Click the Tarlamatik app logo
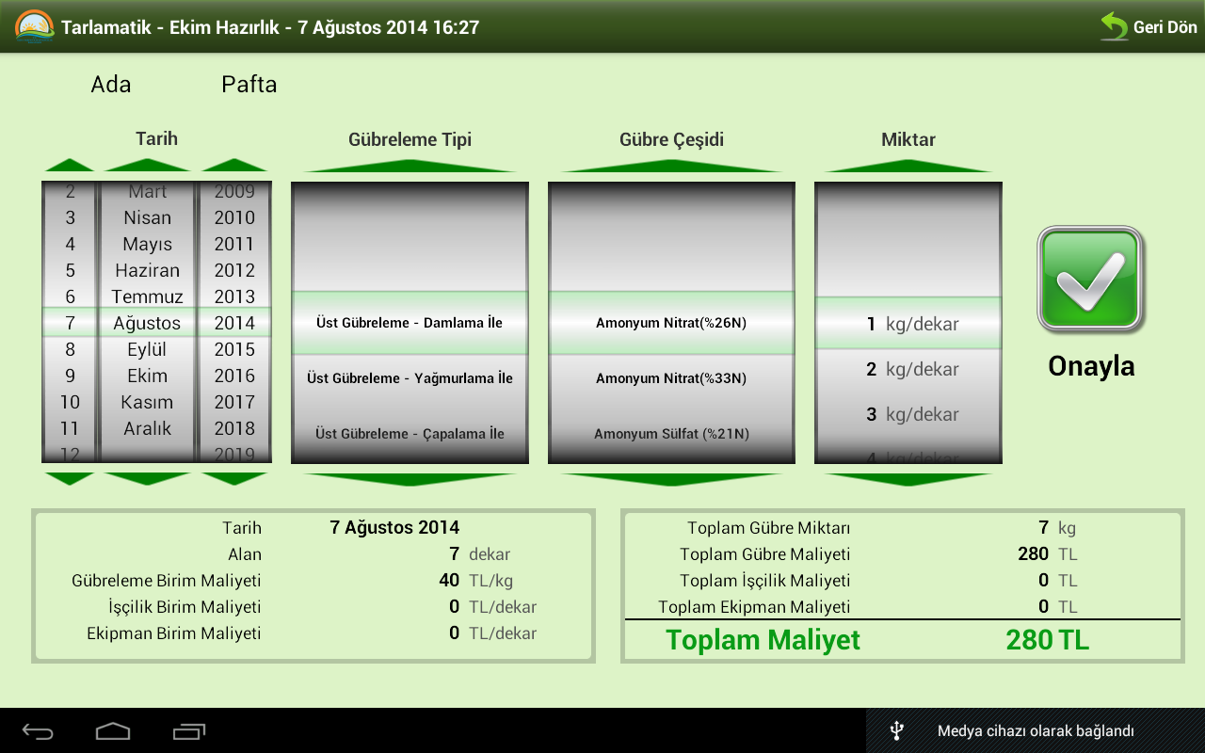Image resolution: width=1205 pixels, height=753 pixels. [35, 26]
